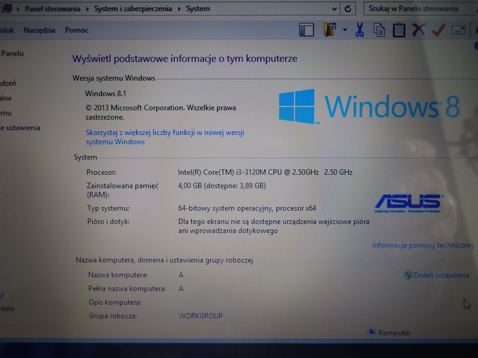The height and width of the screenshot is (358, 478).
Task: Click the orange checkmark toolbar icon
Action: click(438, 30)
